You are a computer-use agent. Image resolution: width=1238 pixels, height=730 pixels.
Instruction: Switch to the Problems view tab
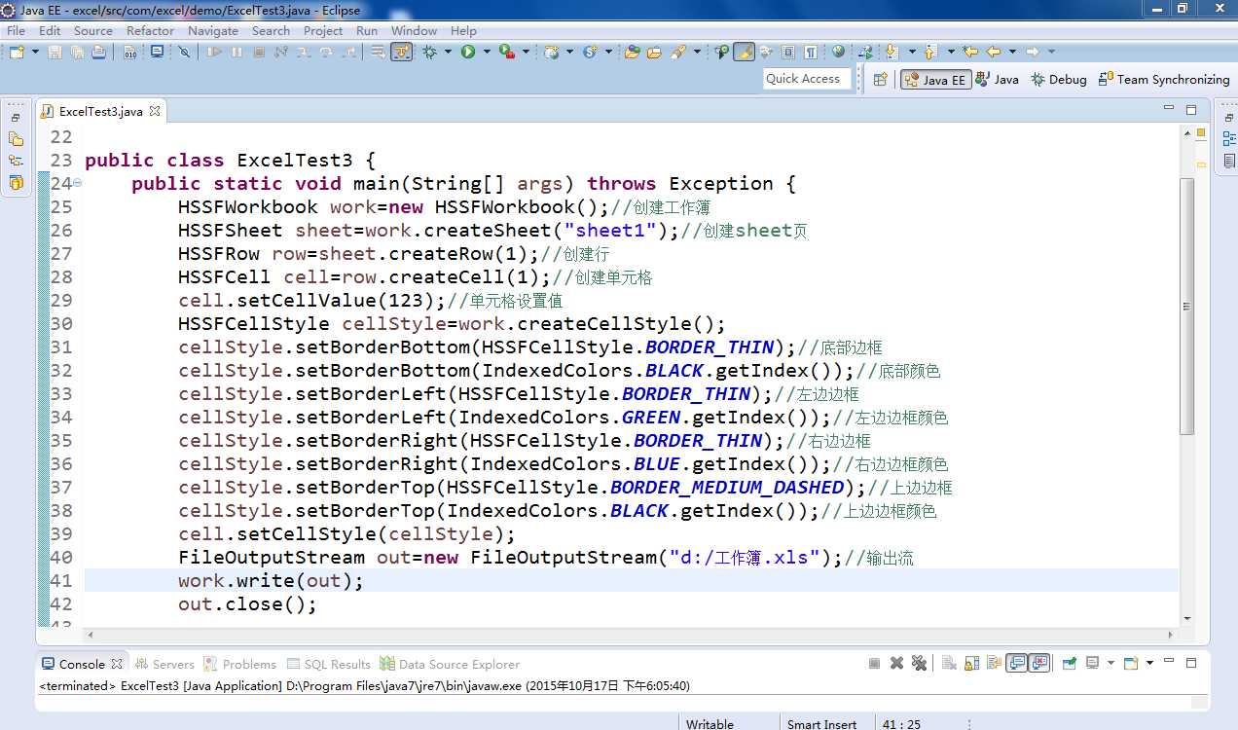click(x=240, y=664)
